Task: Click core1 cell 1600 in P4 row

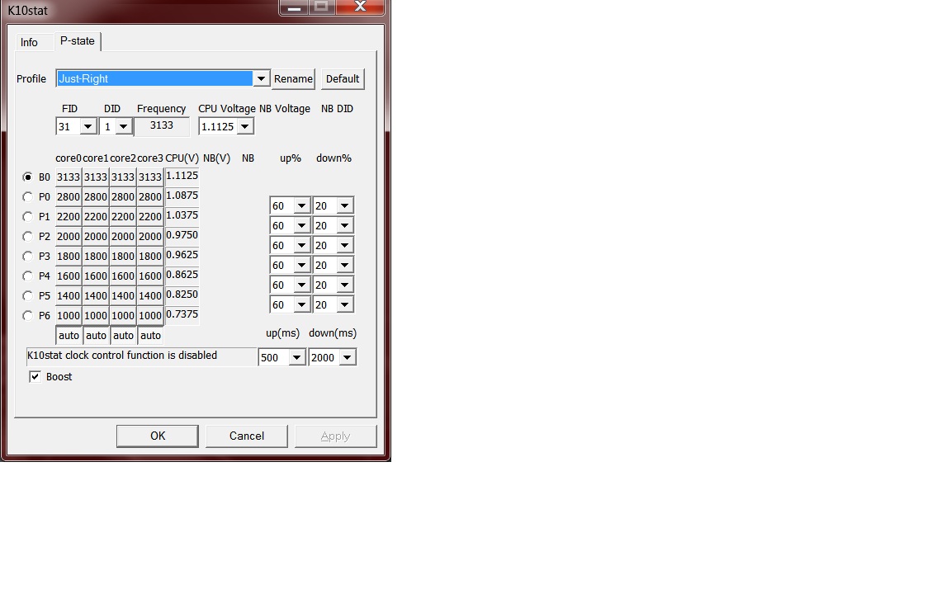Action: click(96, 276)
